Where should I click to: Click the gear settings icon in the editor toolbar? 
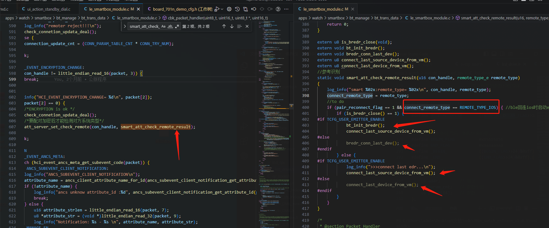(229, 9)
